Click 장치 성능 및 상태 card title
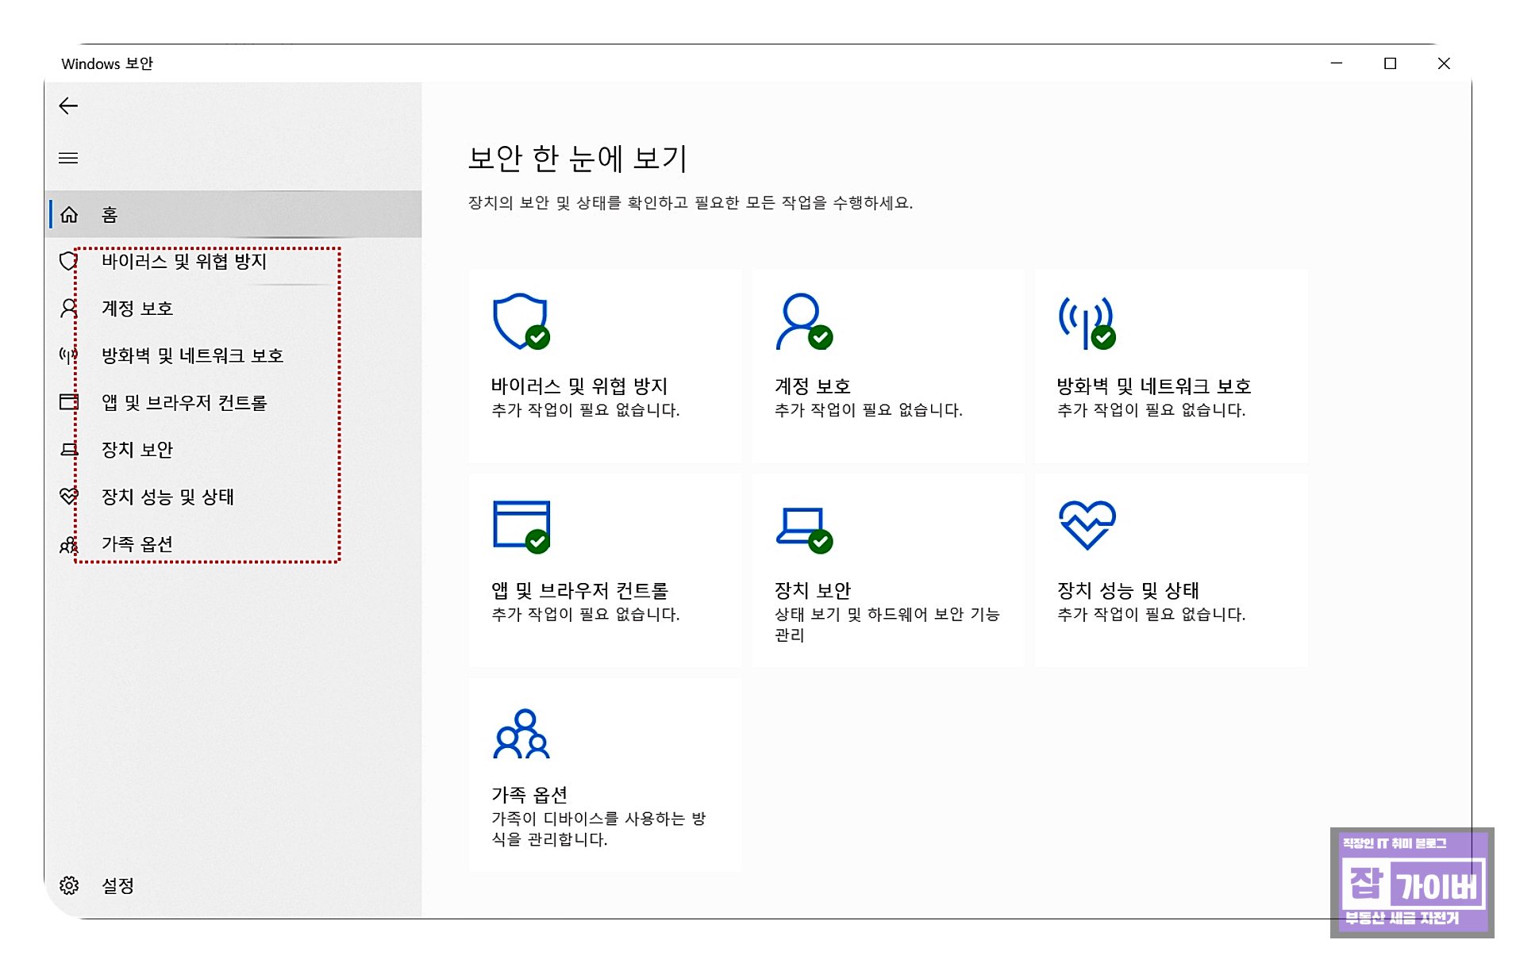 pos(1128,591)
